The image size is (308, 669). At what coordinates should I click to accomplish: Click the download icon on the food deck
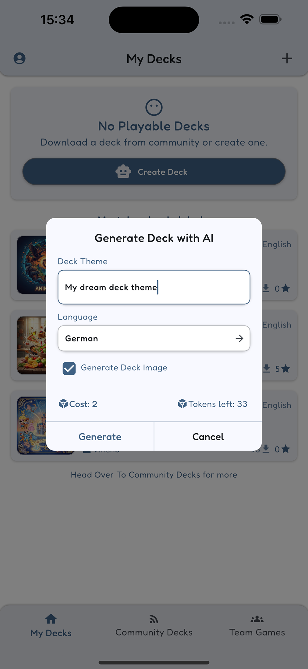(x=267, y=369)
